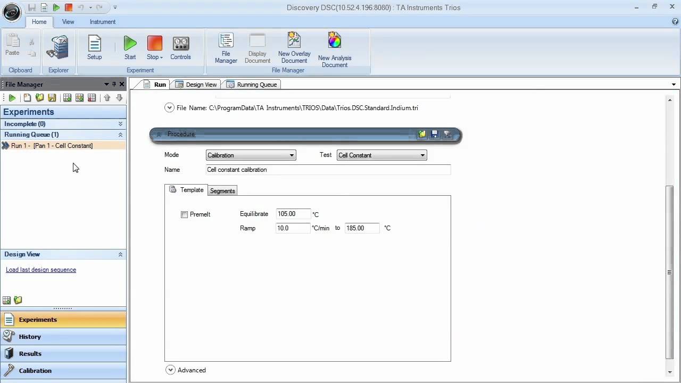Open the File Manager from ribbon

coord(226,48)
